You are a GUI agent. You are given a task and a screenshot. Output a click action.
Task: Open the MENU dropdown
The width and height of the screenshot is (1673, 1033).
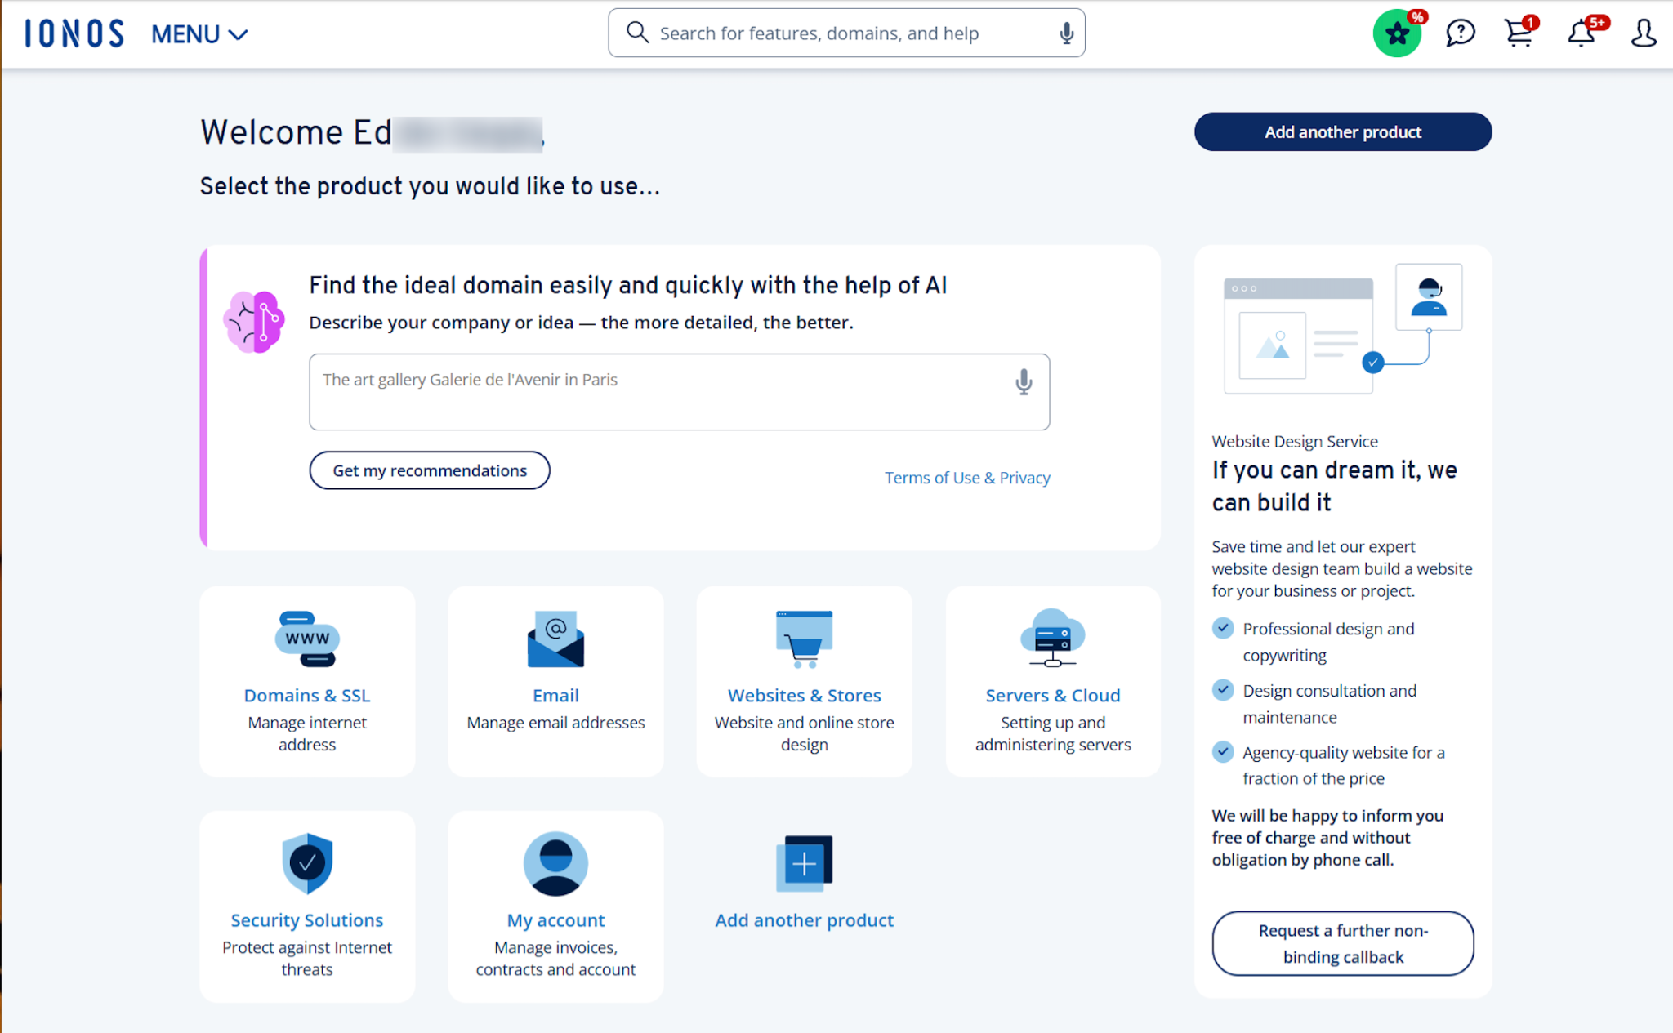click(199, 34)
